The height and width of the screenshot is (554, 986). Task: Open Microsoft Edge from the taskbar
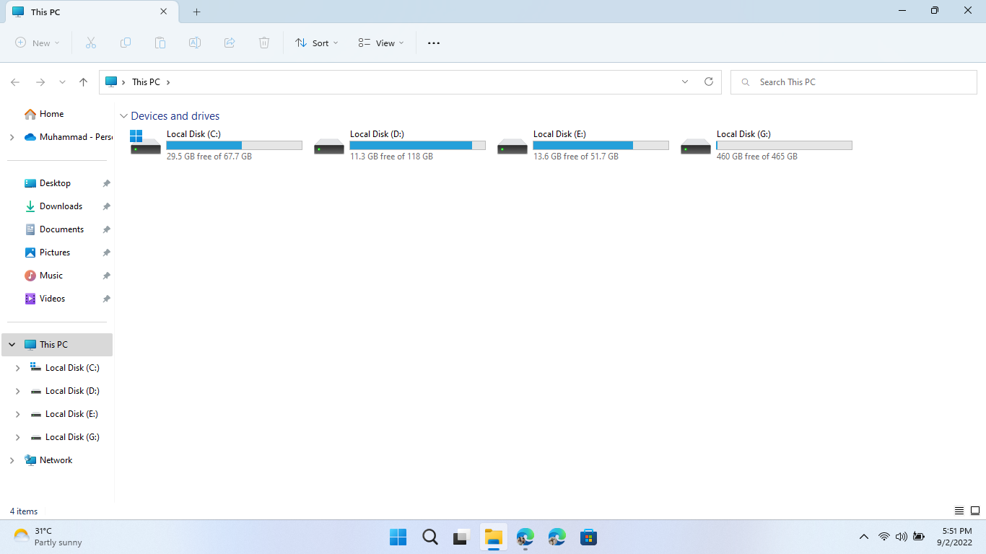coord(525,537)
